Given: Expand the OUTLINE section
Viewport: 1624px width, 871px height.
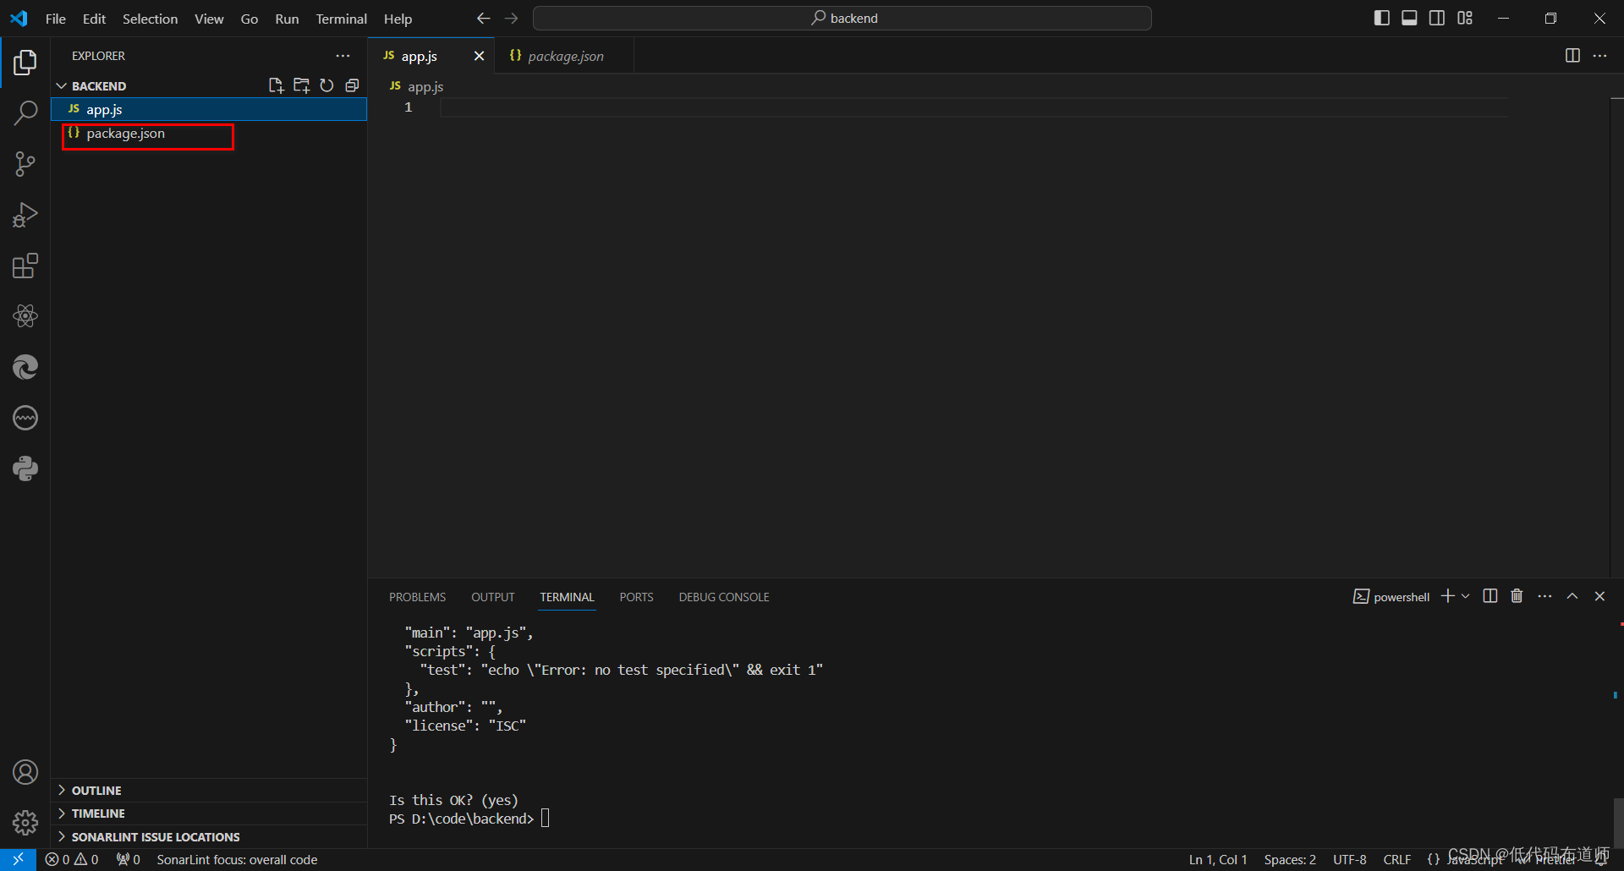Looking at the screenshot, I should pos(209,791).
